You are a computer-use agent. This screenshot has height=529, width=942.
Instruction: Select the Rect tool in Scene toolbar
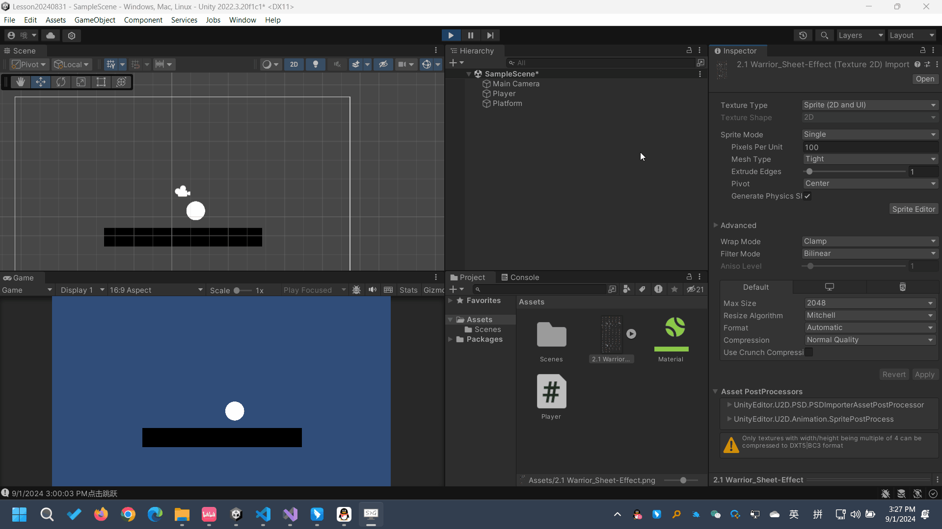101,82
